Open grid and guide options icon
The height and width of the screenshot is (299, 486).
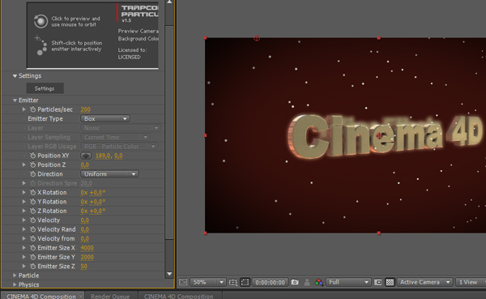(232, 282)
